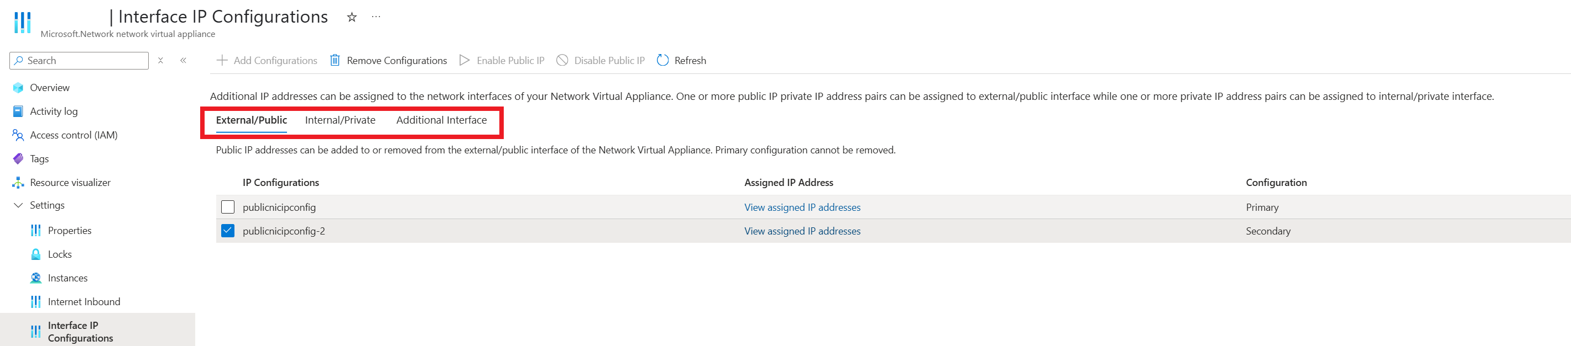Open the Resource visualizer
The image size is (1571, 346).
(x=70, y=183)
